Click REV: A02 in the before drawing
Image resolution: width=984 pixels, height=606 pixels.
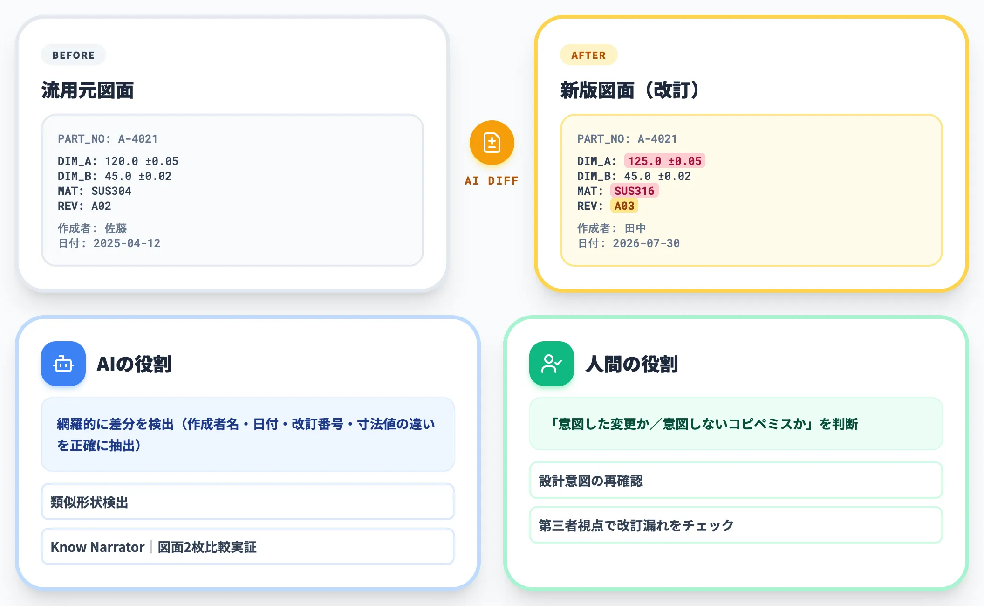click(84, 206)
